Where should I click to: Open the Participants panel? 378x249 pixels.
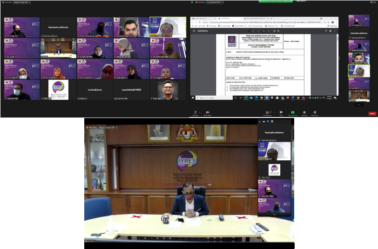[269, 113]
